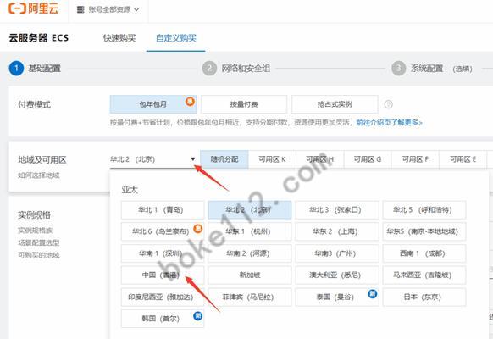Select 抢占式实例 payment mode

click(335, 104)
